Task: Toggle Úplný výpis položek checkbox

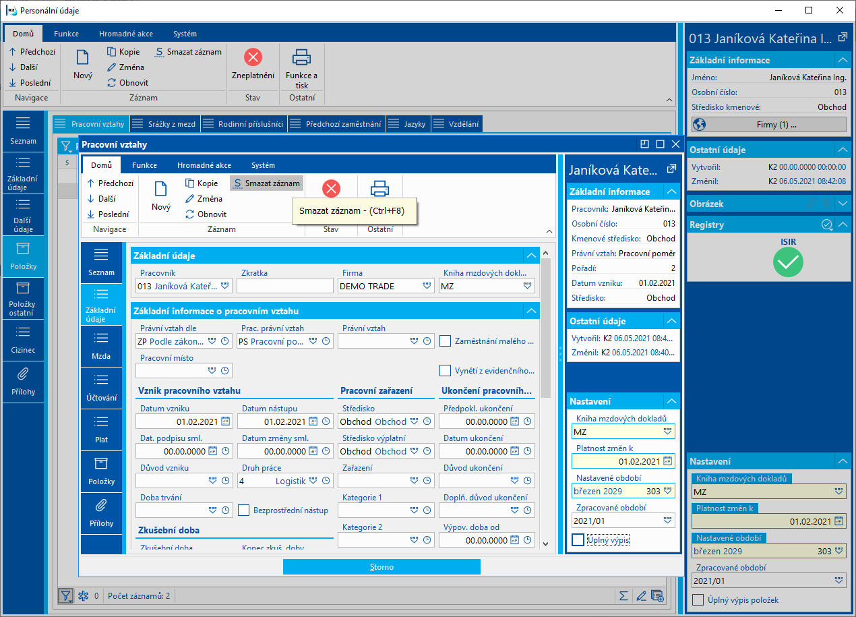Action: (x=698, y=599)
